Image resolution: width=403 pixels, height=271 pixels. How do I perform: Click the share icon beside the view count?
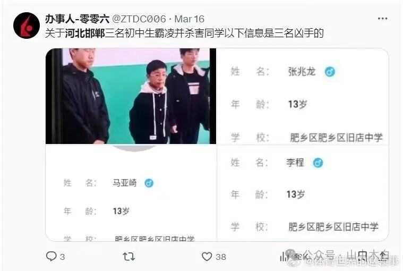383,256
